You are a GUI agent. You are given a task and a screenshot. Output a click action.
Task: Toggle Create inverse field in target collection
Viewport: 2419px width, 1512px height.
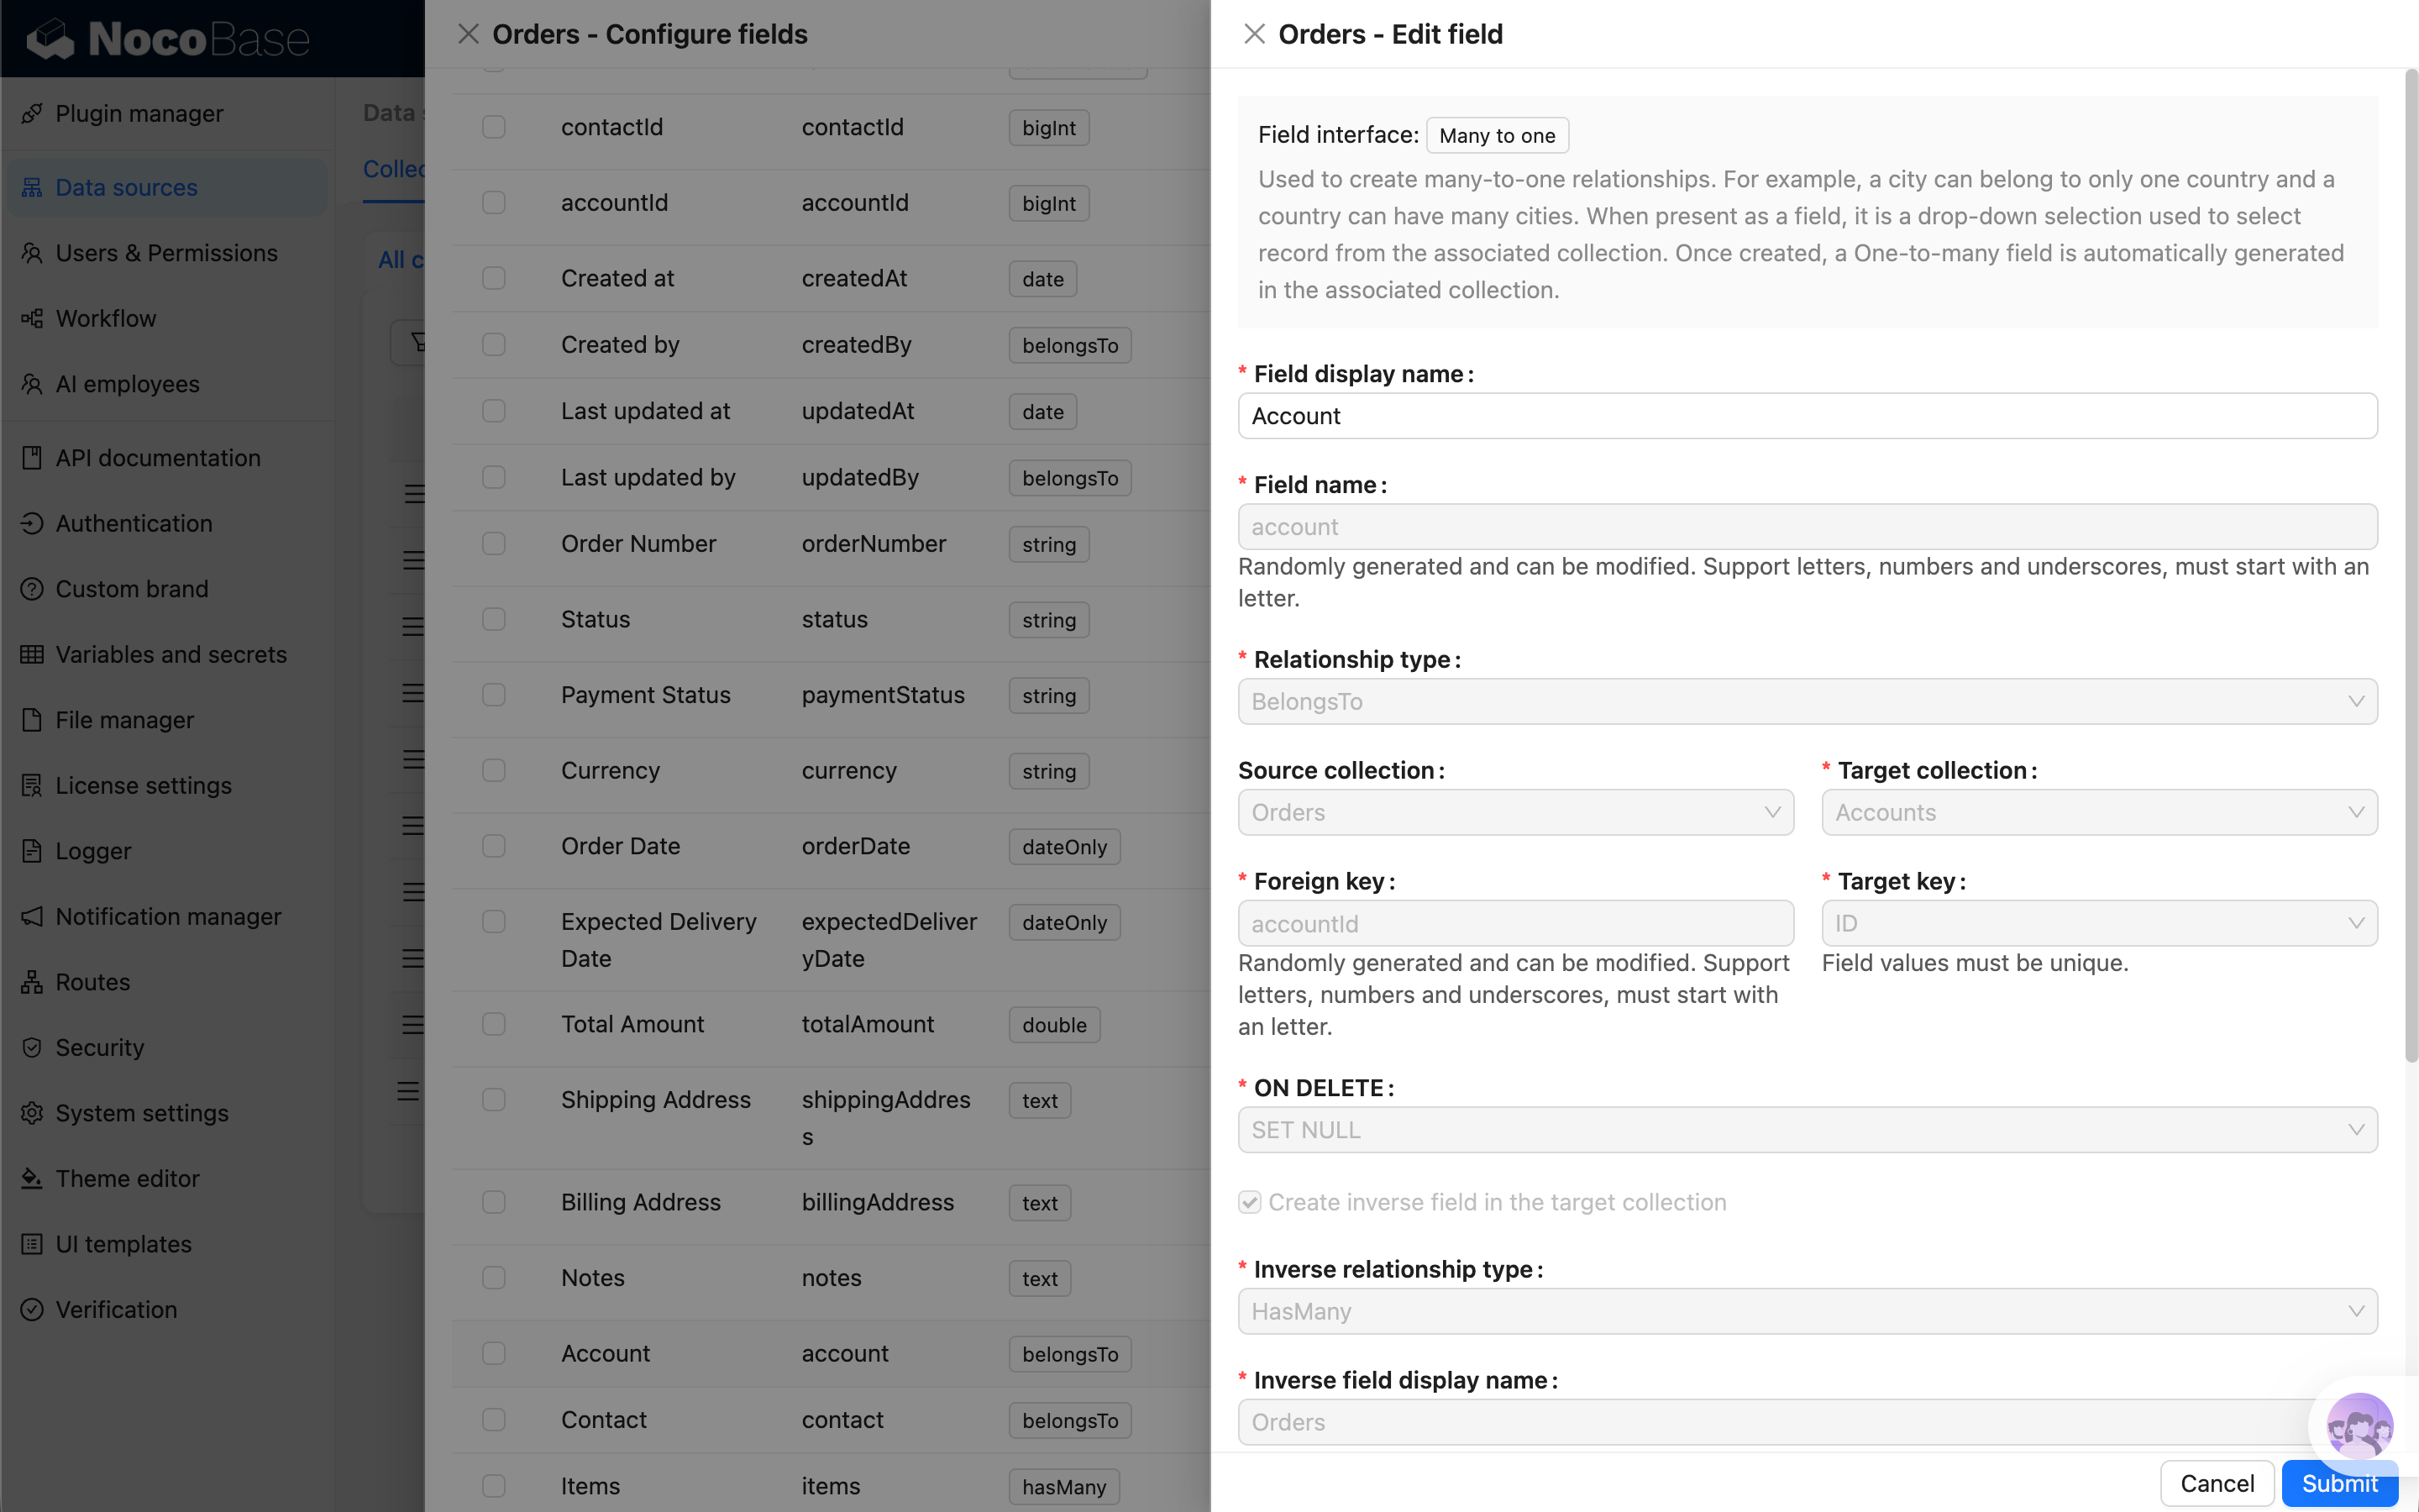pos(1248,1202)
